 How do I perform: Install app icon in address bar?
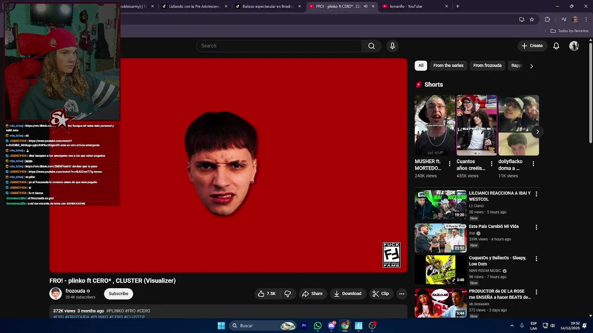[522, 19]
